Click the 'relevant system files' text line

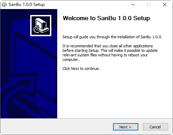point(105,55)
